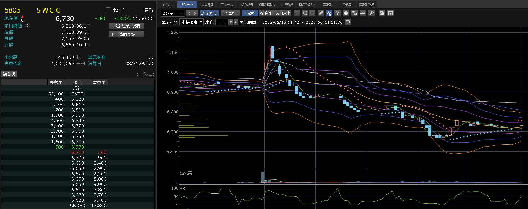The height and width of the screenshot is (209, 528).
Task: Switch to the 株主優待 tab
Action: pyautogui.click(x=307, y=4)
